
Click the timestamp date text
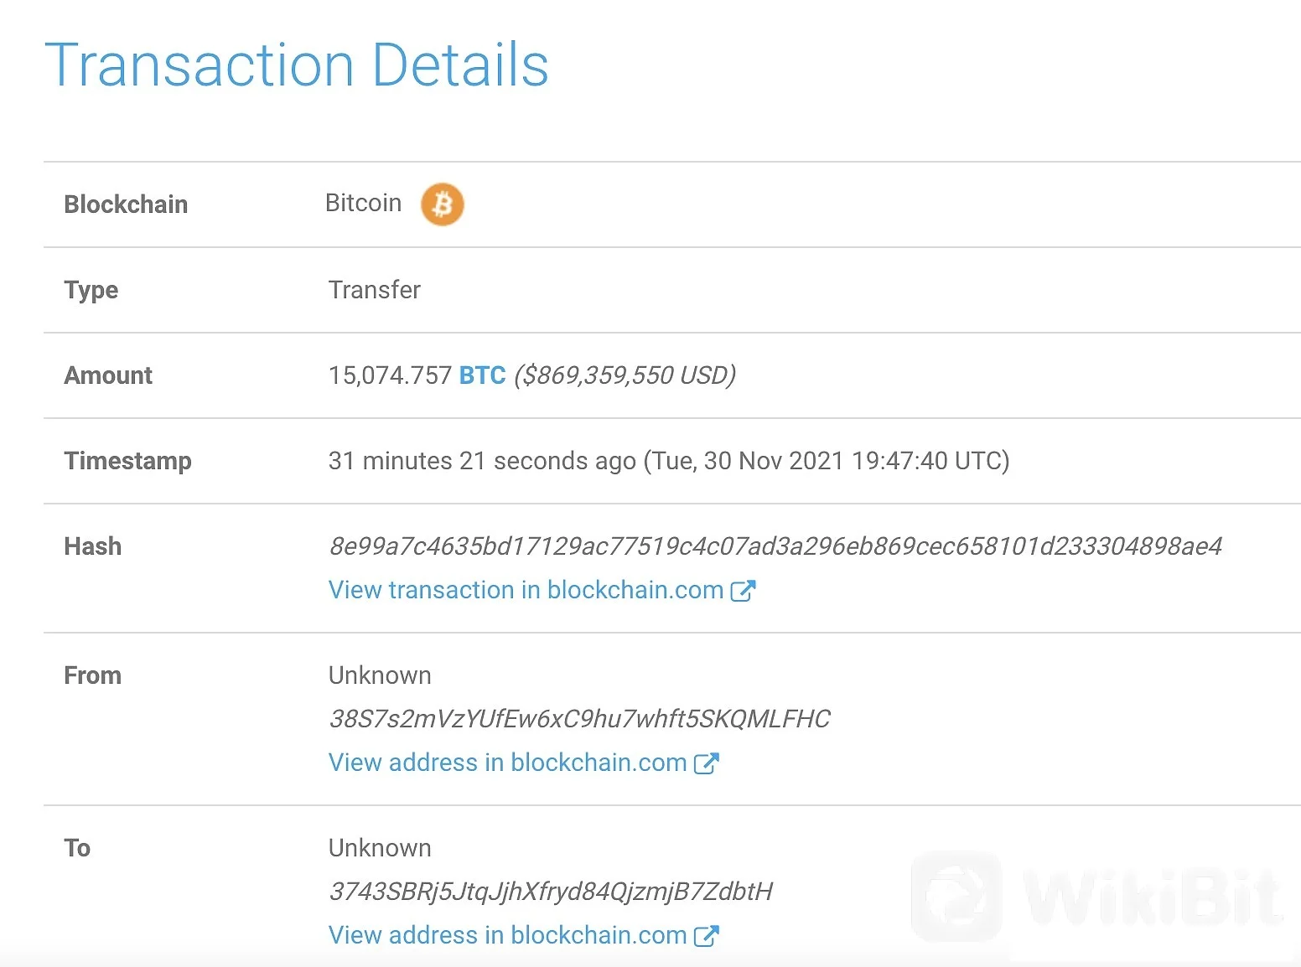click(x=827, y=461)
